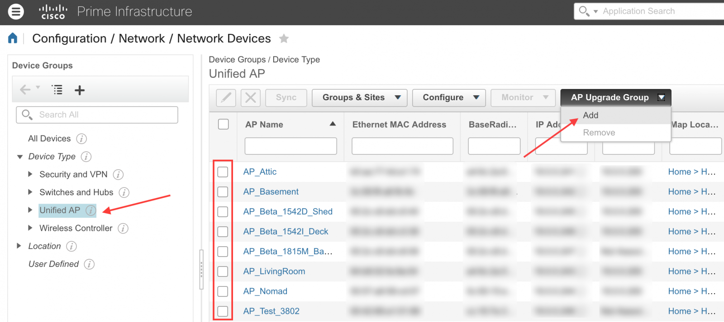Viewport: 724px width, 322px height.
Task: Click the Delete X toolbar icon
Action: [251, 98]
